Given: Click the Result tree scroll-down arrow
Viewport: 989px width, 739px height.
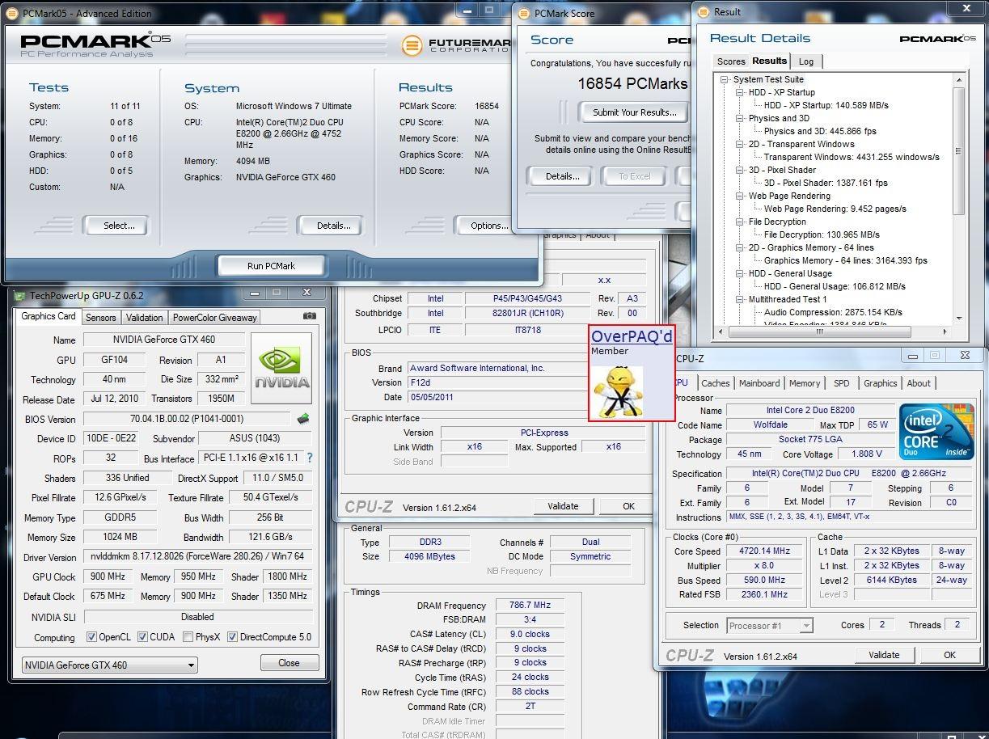Looking at the screenshot, I should tap(958, 318).
